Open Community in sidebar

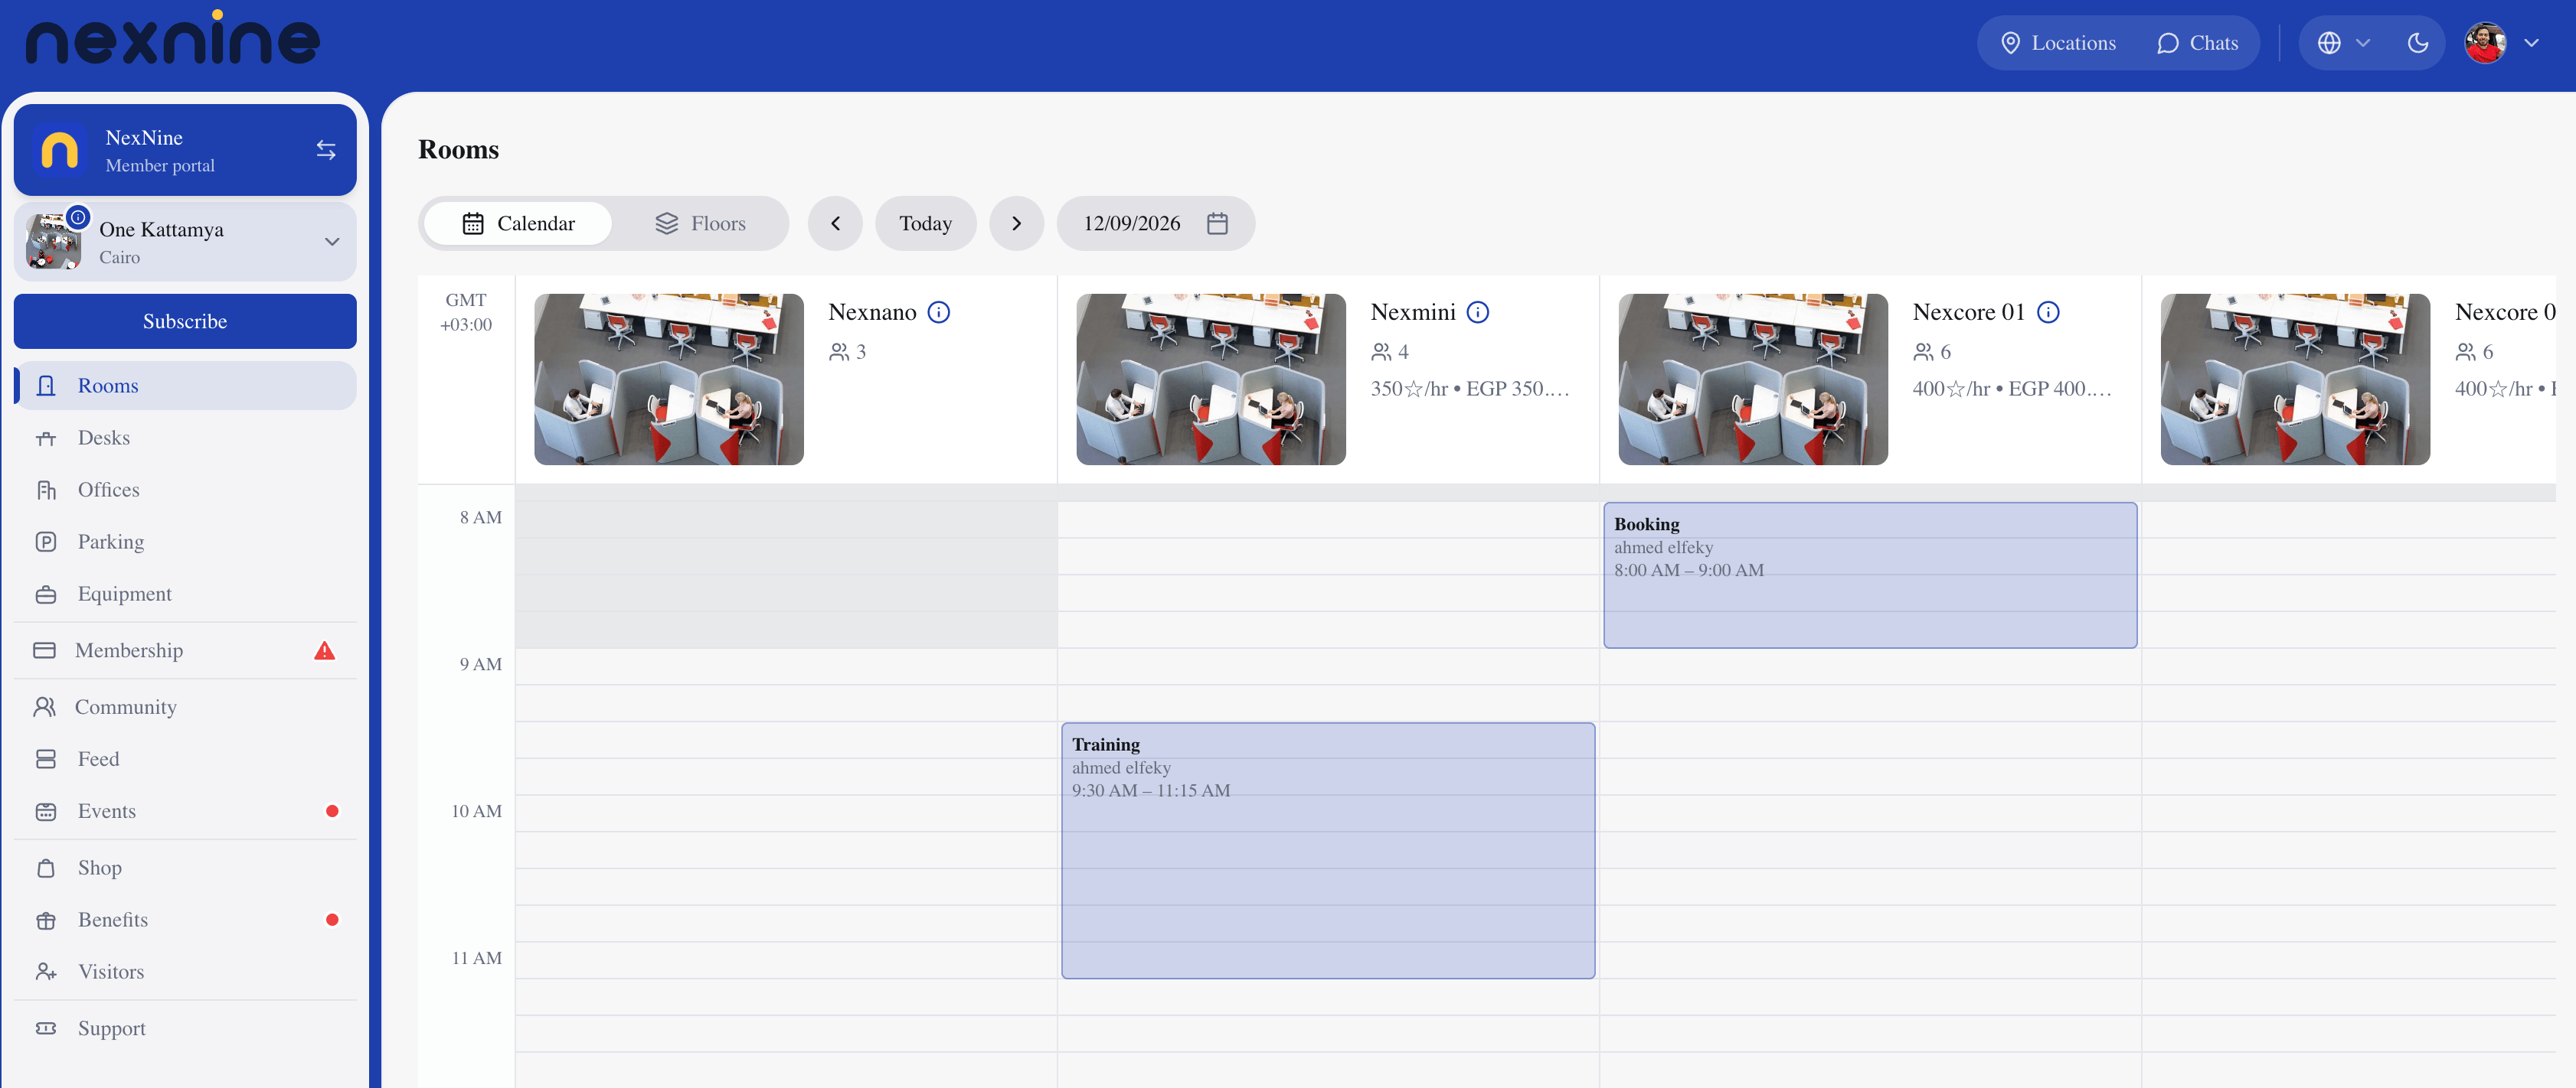coord(185,707)
